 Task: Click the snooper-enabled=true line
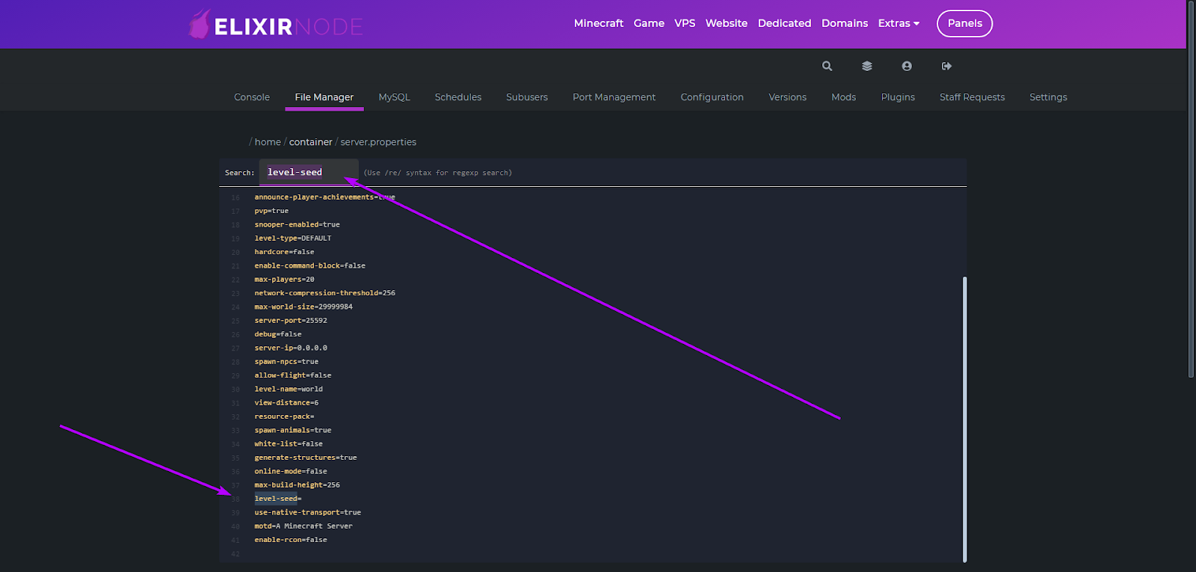[297, 224]
